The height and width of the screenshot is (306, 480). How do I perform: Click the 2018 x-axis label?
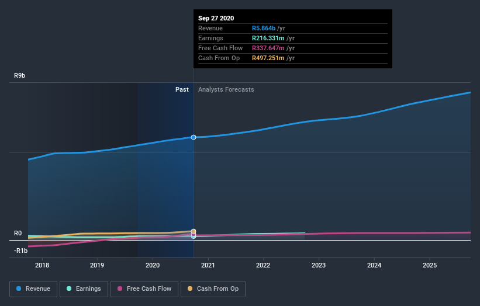point(42,265)
